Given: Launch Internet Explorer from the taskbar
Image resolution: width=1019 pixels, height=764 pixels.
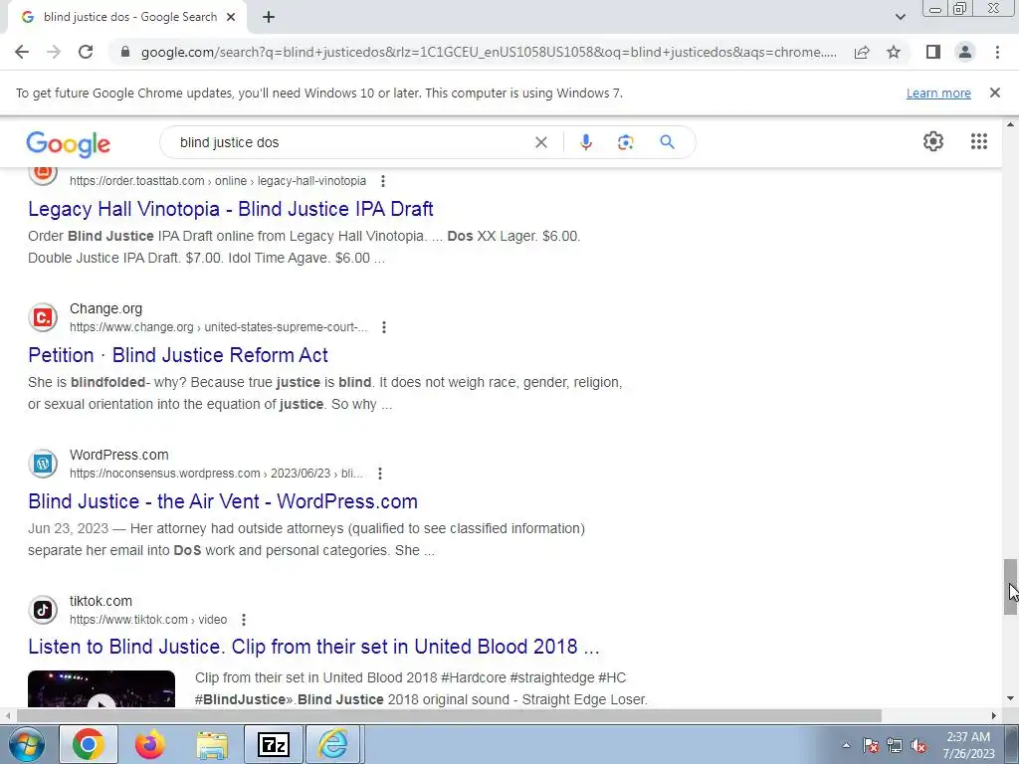Looking at the screenshot, I should pyautogui.click(x=332, y=744).
